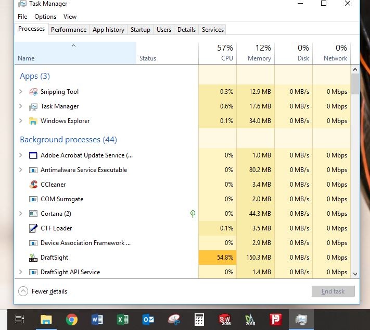Click the Antimalware Service Executable icon
The image size is (370, 330).
[33, 170]
